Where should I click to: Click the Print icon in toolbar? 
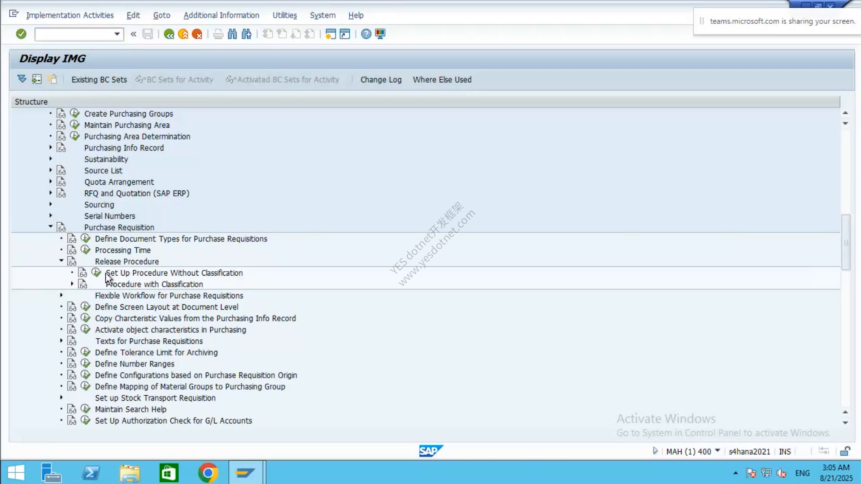point(218,34)
